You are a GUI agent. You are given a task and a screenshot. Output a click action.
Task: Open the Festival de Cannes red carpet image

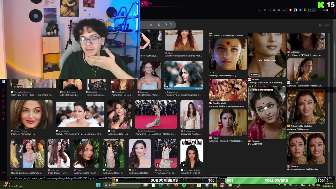coord(156,114)
